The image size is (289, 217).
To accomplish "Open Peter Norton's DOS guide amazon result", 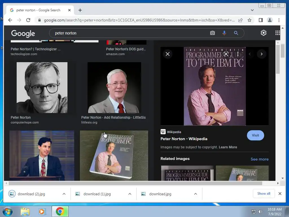I will [126, 49].
